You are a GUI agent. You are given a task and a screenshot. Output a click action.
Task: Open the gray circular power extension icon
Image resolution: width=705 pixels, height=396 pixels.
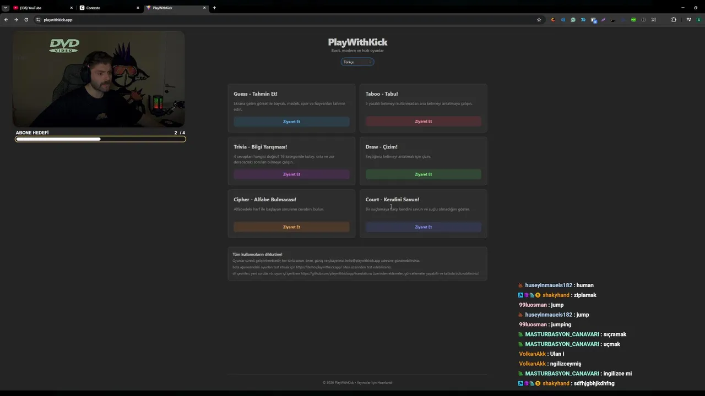point(643,20)
